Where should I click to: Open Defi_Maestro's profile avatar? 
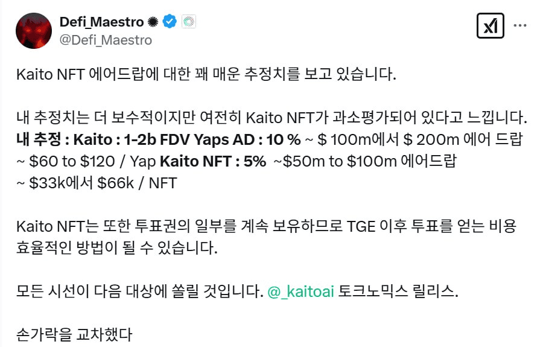(x=34, y=31)
